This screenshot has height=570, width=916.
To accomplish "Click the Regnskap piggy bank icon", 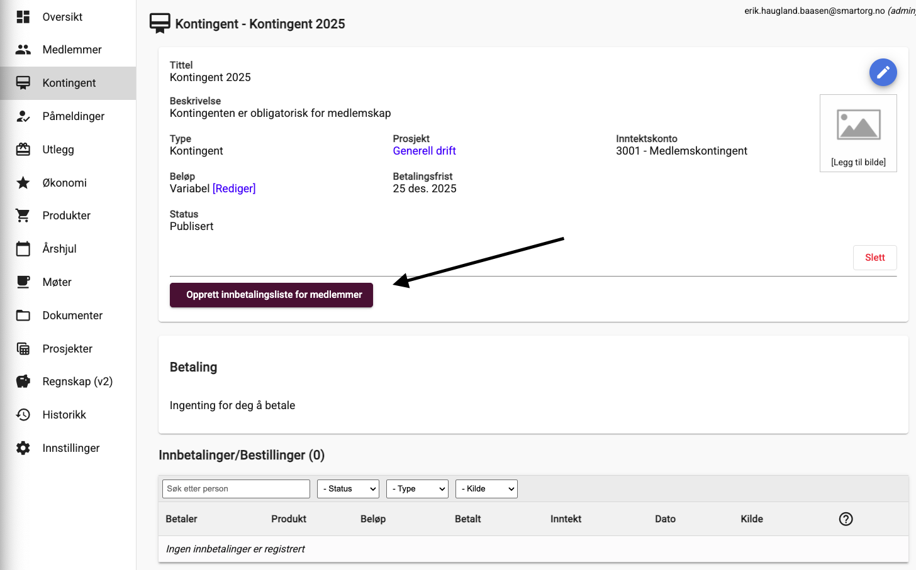I will (23, 381).
